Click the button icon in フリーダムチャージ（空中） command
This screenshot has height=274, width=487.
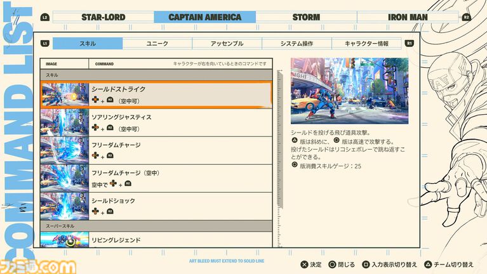pyautogui.click(x=128, y=183)
